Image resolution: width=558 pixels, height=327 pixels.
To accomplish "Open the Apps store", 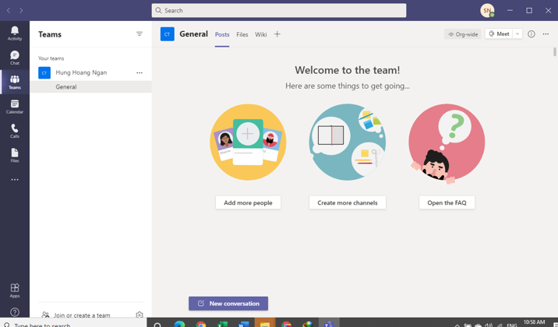I will coord(15,290).
